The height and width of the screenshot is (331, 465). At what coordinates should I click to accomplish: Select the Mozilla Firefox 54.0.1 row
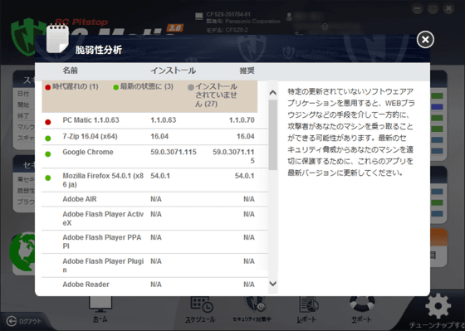tap(154, 180)
